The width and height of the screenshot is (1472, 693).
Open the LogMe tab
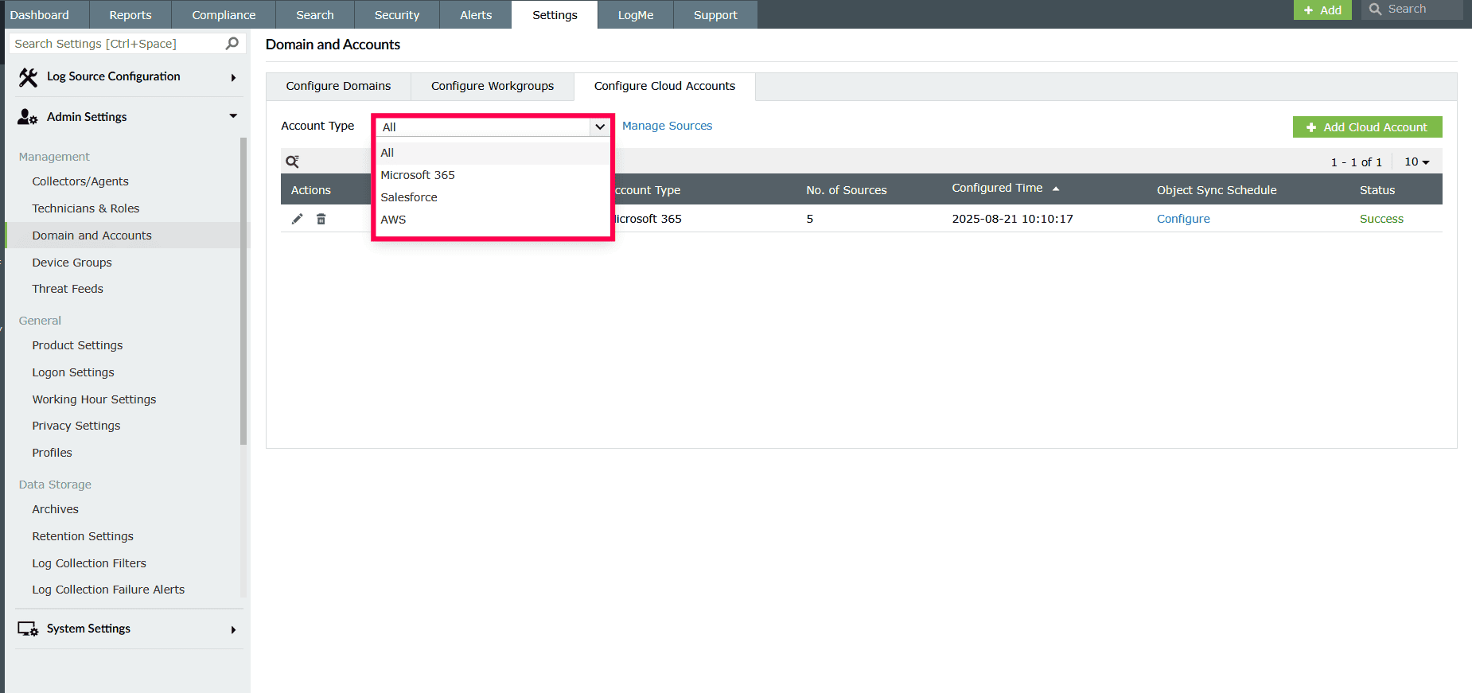point(636,15)
